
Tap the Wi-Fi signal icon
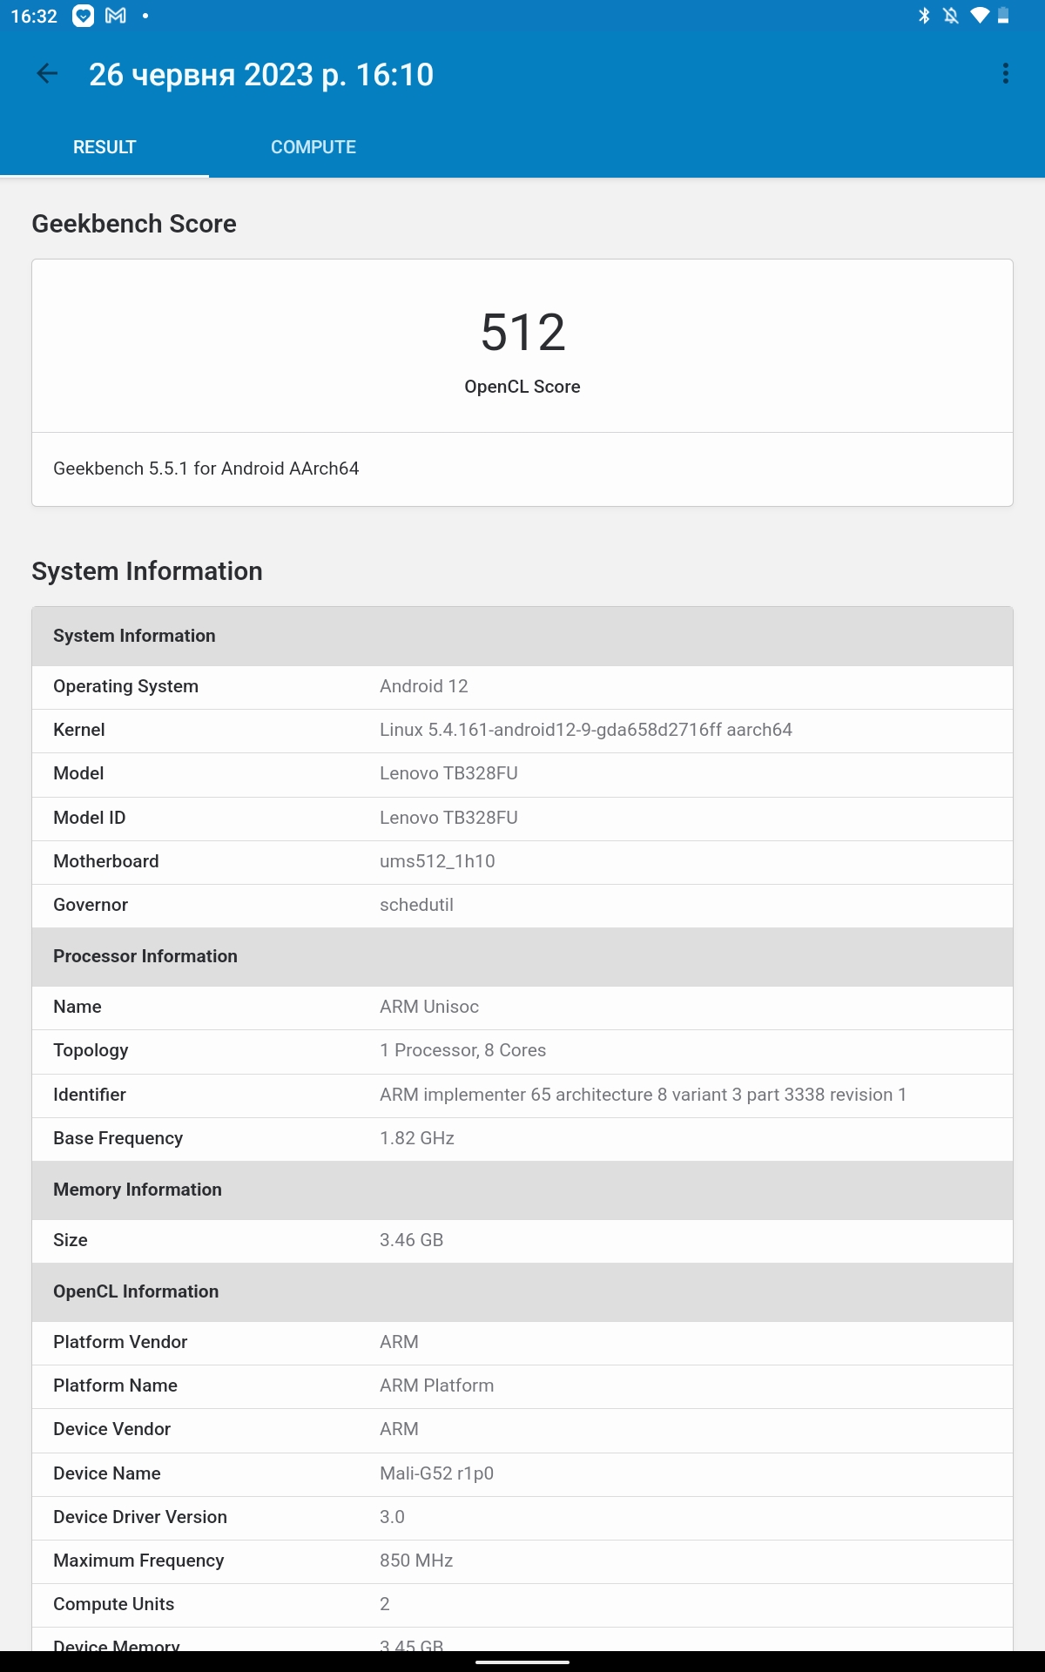(980, 16)
